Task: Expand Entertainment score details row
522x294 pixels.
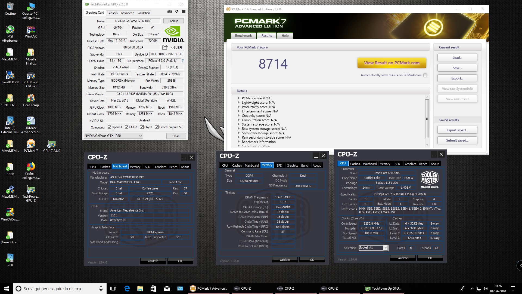Action: [239, 111]
